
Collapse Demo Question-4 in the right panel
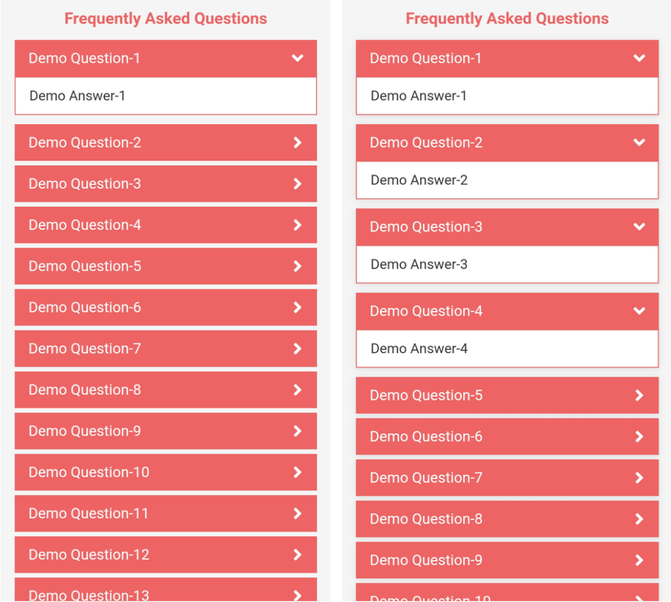tap(507, 310)
